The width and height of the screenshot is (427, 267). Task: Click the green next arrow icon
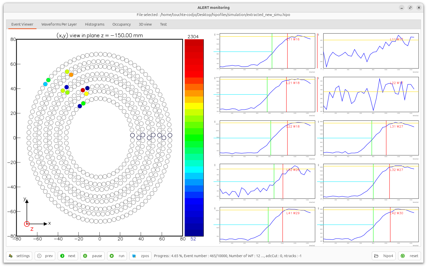tap(62, 256)
